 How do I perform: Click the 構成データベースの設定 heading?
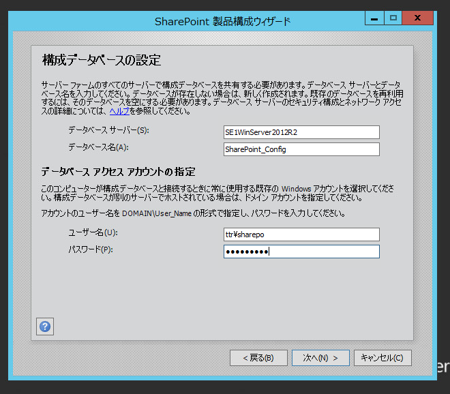pyautogui.click(x=102, y=60)
